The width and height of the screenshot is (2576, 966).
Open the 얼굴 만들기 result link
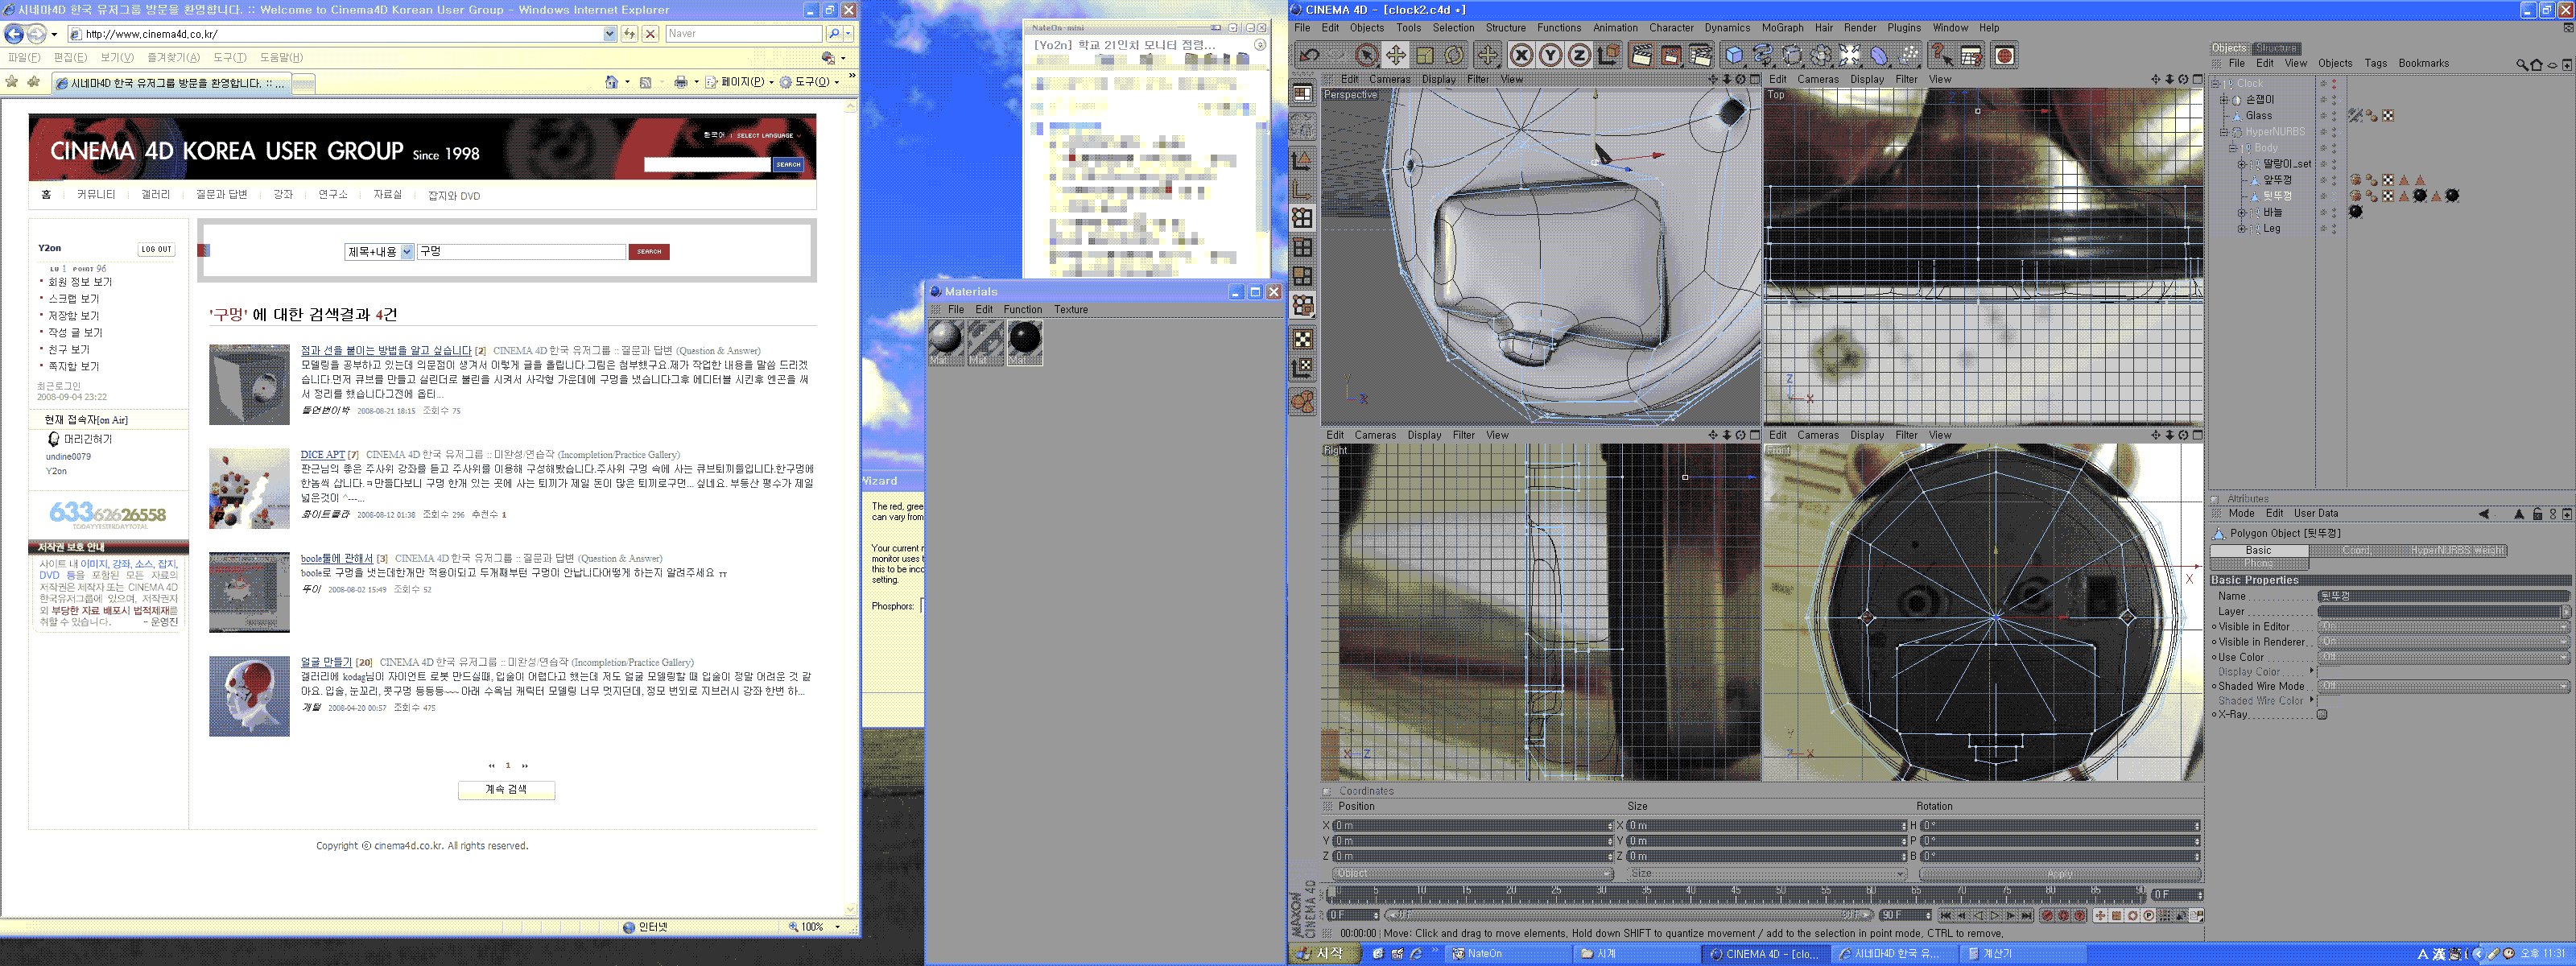pyautogui.click(x=326, y=663)
